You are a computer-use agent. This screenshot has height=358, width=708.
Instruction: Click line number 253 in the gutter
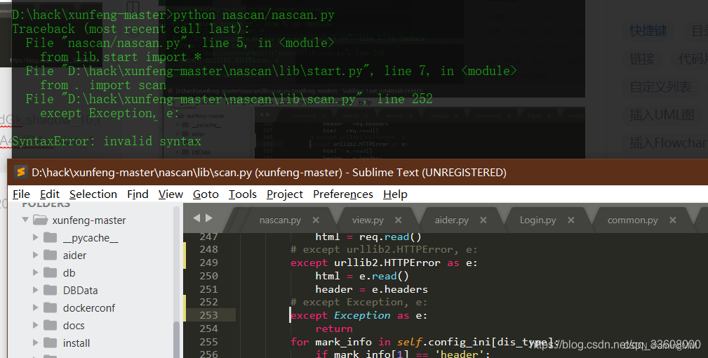(x=208, y=315)
